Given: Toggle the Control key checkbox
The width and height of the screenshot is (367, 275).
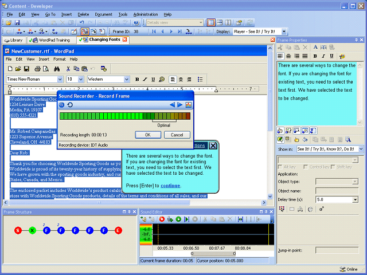Looking at the screenshot, I should click(x=306, y=167).
